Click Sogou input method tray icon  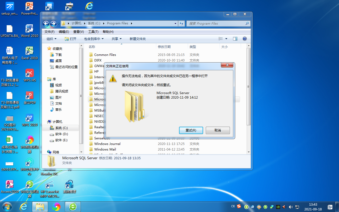[x=239, y=206]
